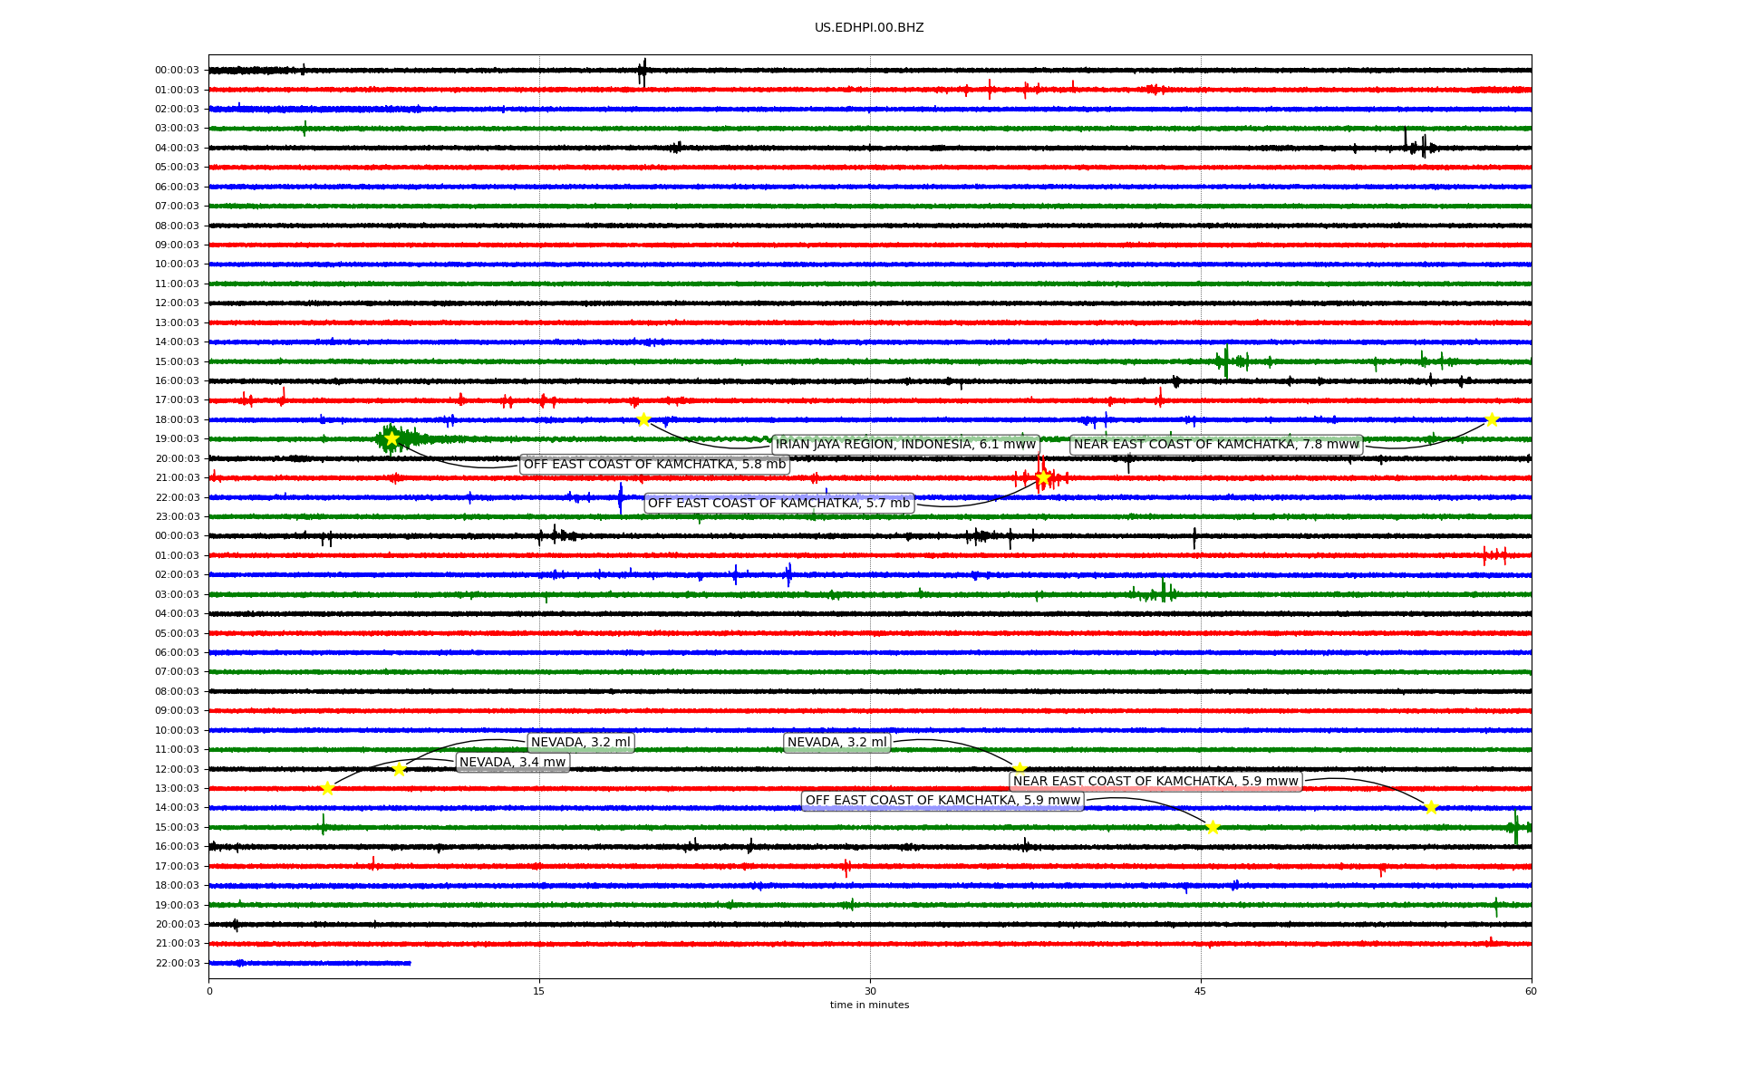This screenshot has width=1740, height=1087.
Task: Click the star on the green 15:00:03 trace near minute 45
Action: pyautogui.click(x=1213, y=827)
